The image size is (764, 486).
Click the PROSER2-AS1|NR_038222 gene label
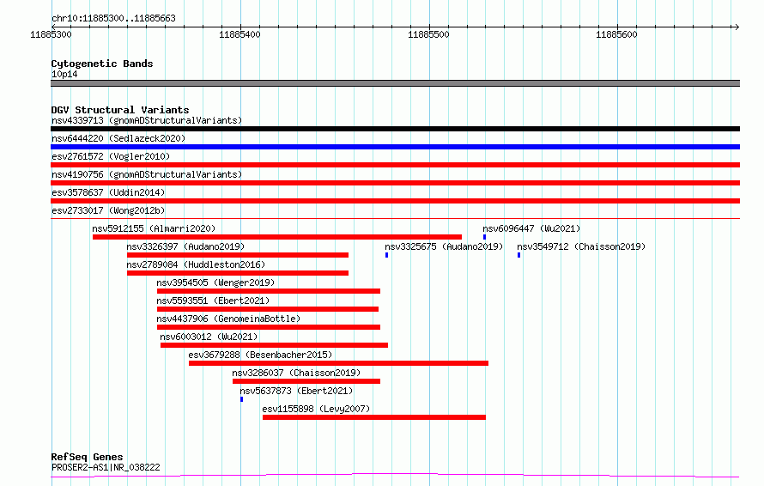tap(106, 467)
